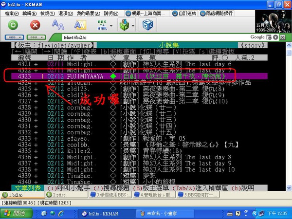Close the Google search bar with X
This screenshot has height=219, width=292.
click(282, 37)
